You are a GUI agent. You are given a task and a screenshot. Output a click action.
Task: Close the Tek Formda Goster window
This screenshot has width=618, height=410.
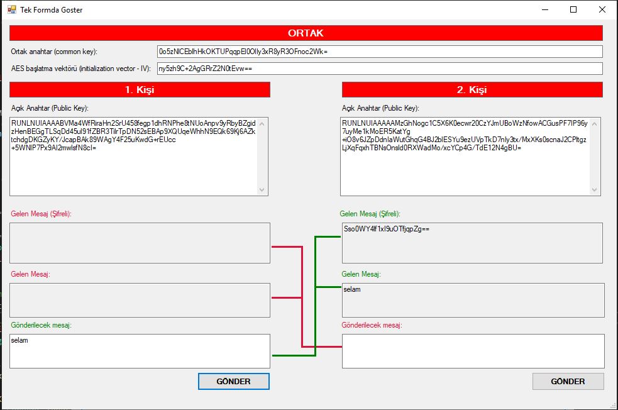[x=602, y=9]
